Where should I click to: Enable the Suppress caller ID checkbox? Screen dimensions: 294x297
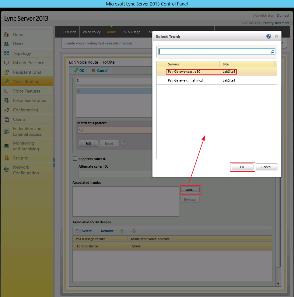point(75,158)
